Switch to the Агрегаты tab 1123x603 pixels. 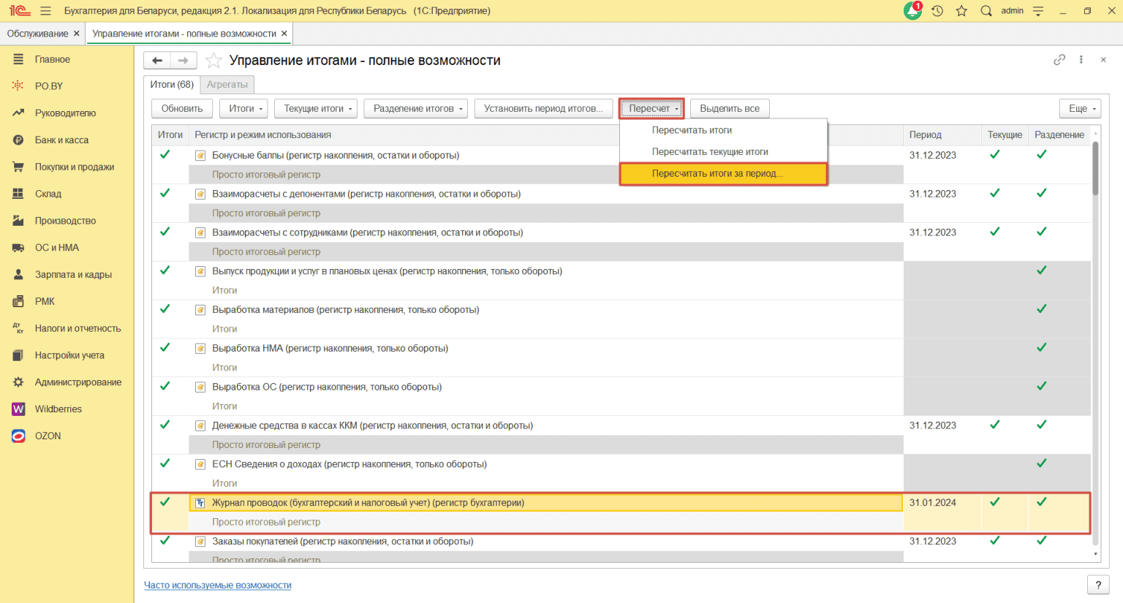[227, 85]
